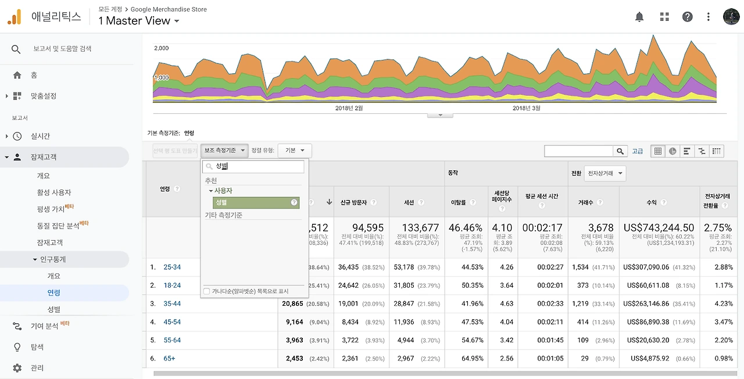The height and width of the screenshot is (379, 744).
Task: Enable the 가나다순 list display checkbox
Action: point(207,291)
